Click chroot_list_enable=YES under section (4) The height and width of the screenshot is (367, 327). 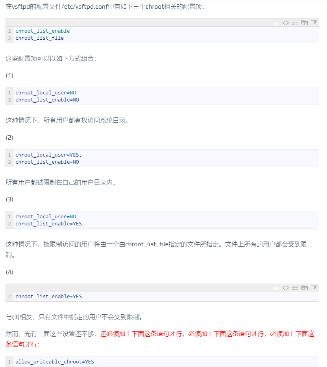[48, 297]
